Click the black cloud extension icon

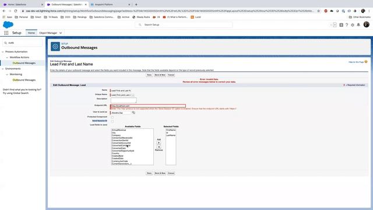[x=332, y=11]
